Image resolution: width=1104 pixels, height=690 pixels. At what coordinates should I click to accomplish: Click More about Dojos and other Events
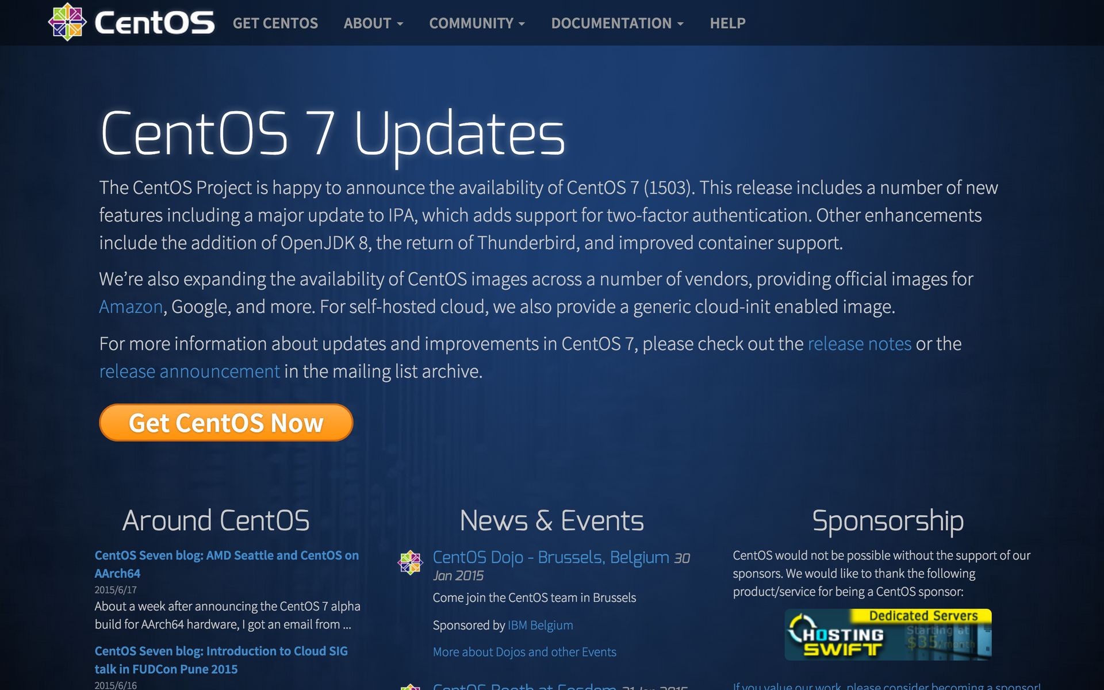pyautogui.click(x=524, y=652)
